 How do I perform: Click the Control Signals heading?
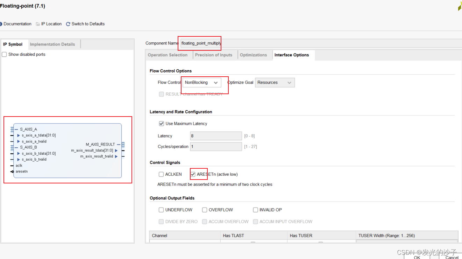tap(165, 162)
